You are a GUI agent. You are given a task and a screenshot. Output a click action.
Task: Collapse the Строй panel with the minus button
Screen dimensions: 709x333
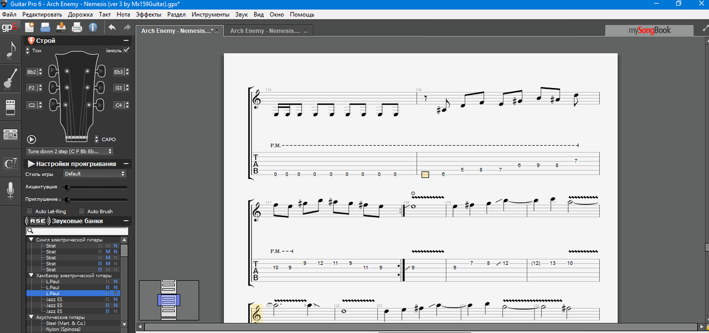(x=126, y=40)
